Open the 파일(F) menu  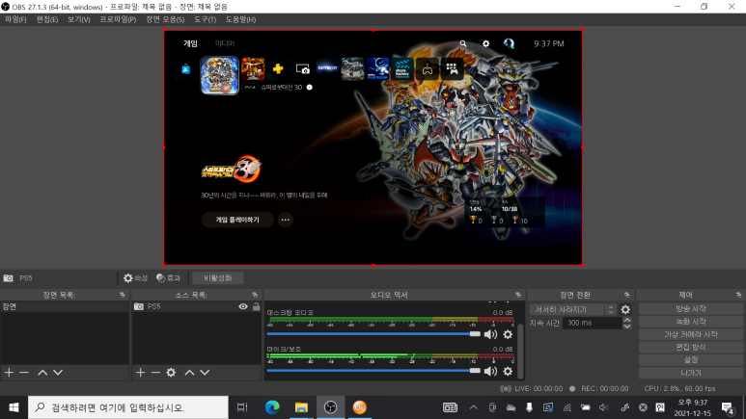[x=15, y=19]
